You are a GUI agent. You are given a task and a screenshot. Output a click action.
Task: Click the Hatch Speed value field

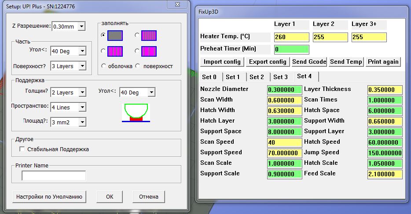(385, 142)
